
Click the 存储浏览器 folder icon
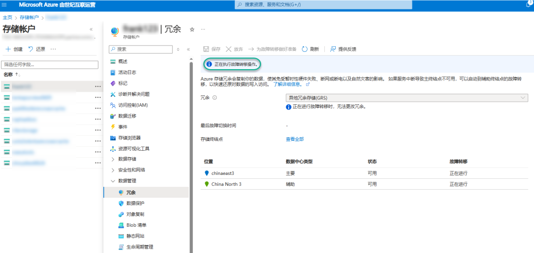click(x=113, y=138)
